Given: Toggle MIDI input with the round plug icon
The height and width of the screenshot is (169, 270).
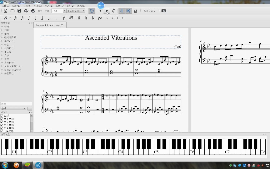Looking at the screenshot, I should click(x=92, y=11).
